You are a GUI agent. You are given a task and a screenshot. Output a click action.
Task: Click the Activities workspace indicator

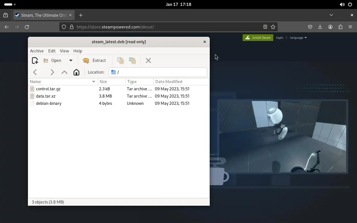[x=10, y=4]
